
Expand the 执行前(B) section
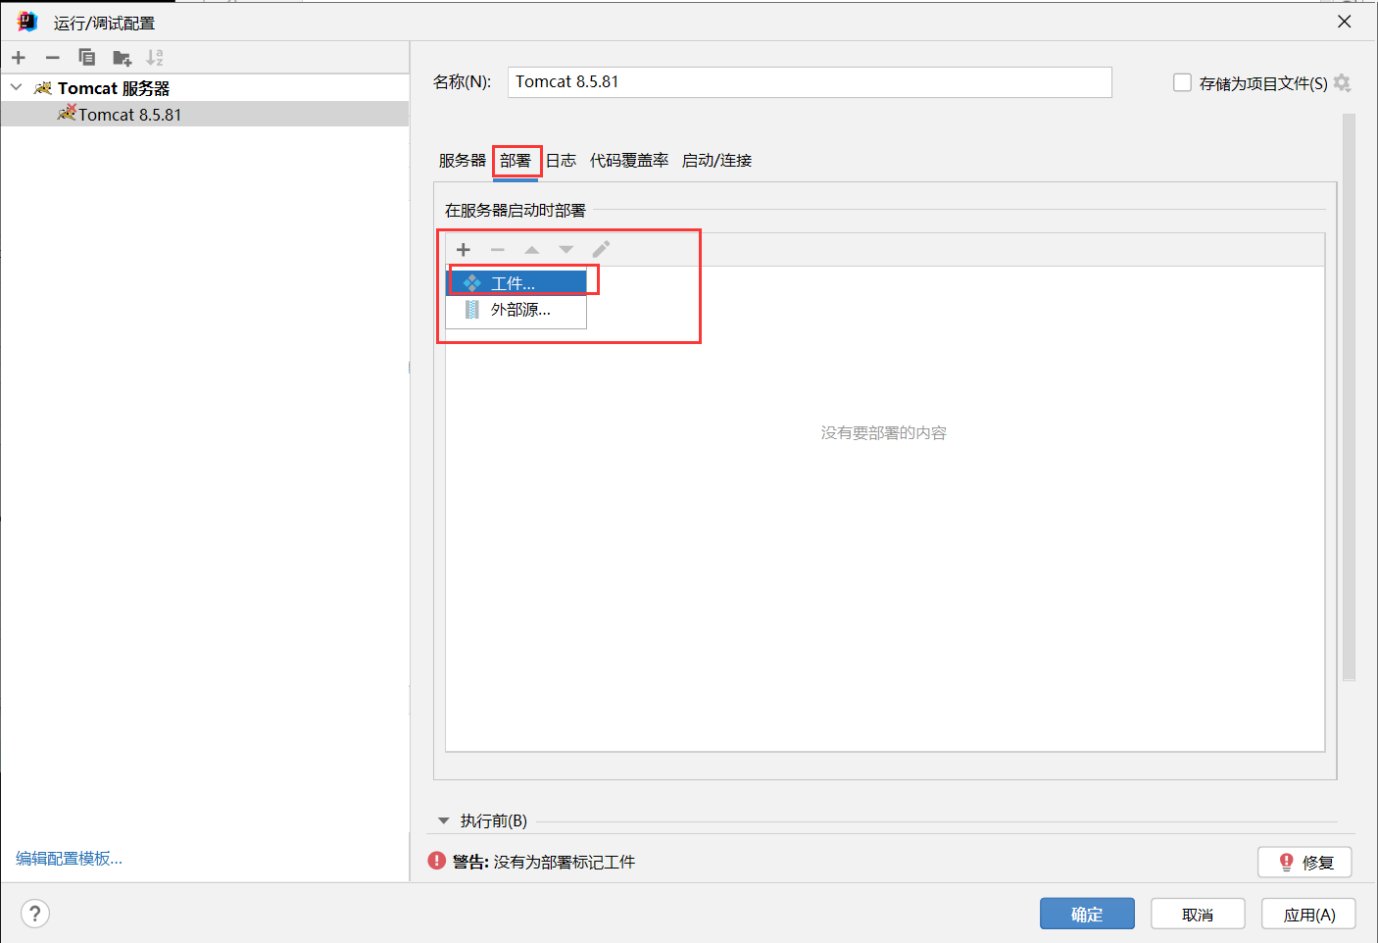coord(443,820)
